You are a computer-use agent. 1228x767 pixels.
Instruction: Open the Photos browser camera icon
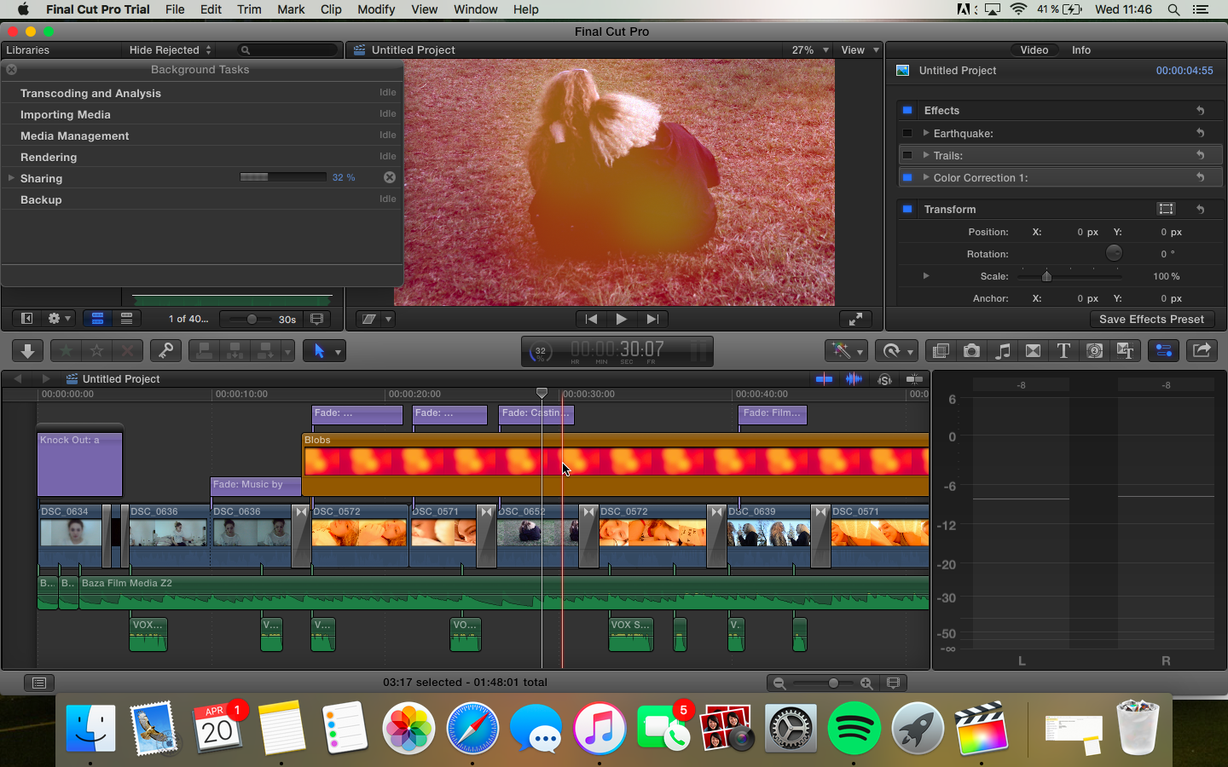pyautogui.click(x=971, y=351)
